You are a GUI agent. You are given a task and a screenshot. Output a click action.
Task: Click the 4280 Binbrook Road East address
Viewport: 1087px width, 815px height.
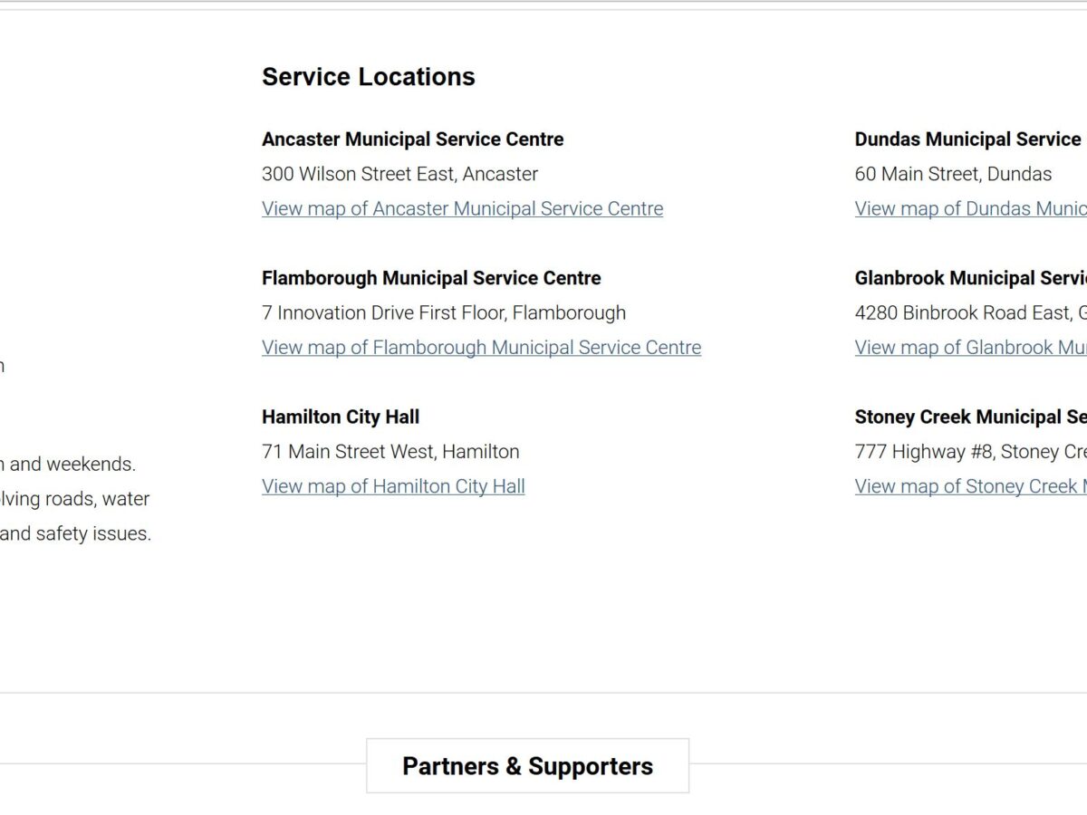pos(970,312)
